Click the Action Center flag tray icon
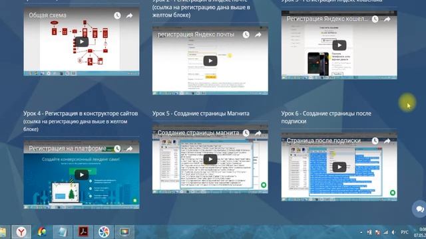The width and height of the screenshot is (426, 239). coord(377,232)
